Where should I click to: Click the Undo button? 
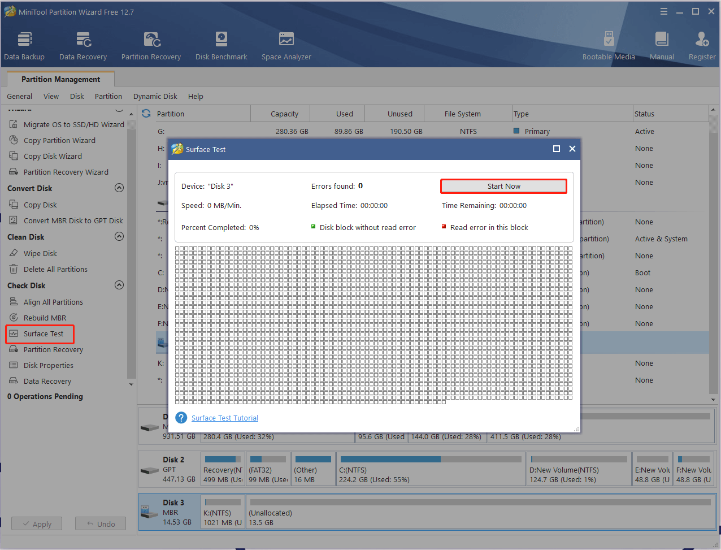101,524
